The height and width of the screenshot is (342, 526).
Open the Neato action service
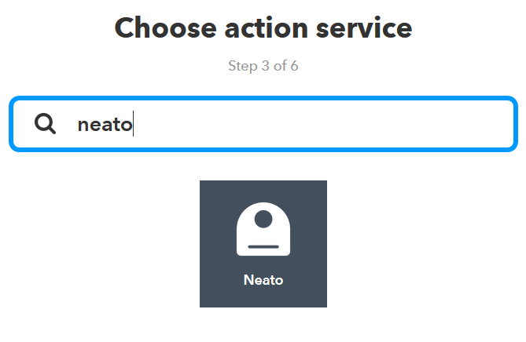pos(263,244)
